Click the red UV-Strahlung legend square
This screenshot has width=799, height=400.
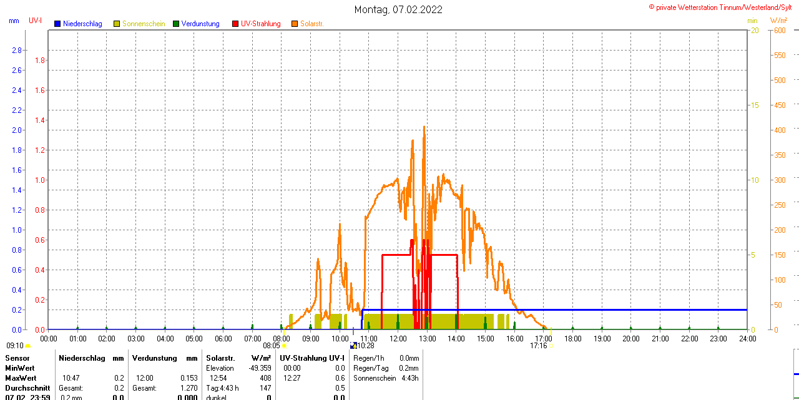click(235, 24)
